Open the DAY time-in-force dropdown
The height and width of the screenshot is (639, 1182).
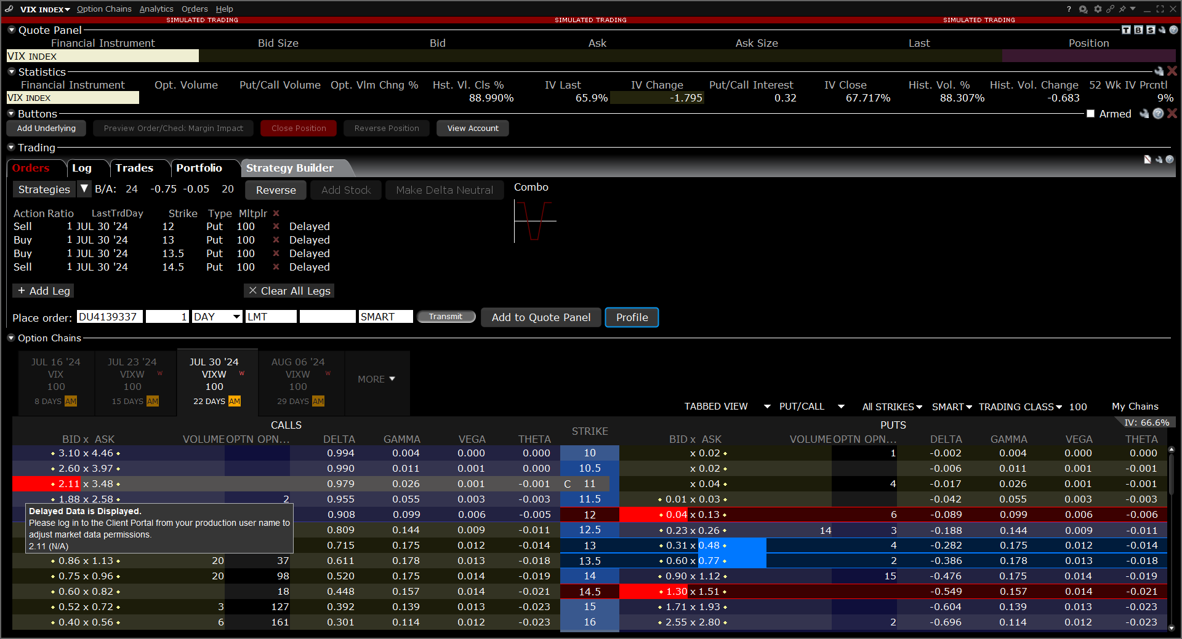[x=236, y=317]
